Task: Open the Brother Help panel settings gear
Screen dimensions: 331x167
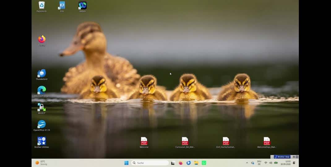Action: click(x=294, y=157)
